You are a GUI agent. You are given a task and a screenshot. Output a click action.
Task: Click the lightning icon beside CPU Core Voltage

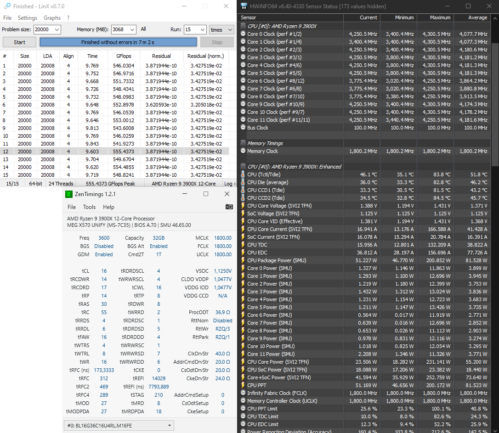pyautogui.click(x=243, y=206)
